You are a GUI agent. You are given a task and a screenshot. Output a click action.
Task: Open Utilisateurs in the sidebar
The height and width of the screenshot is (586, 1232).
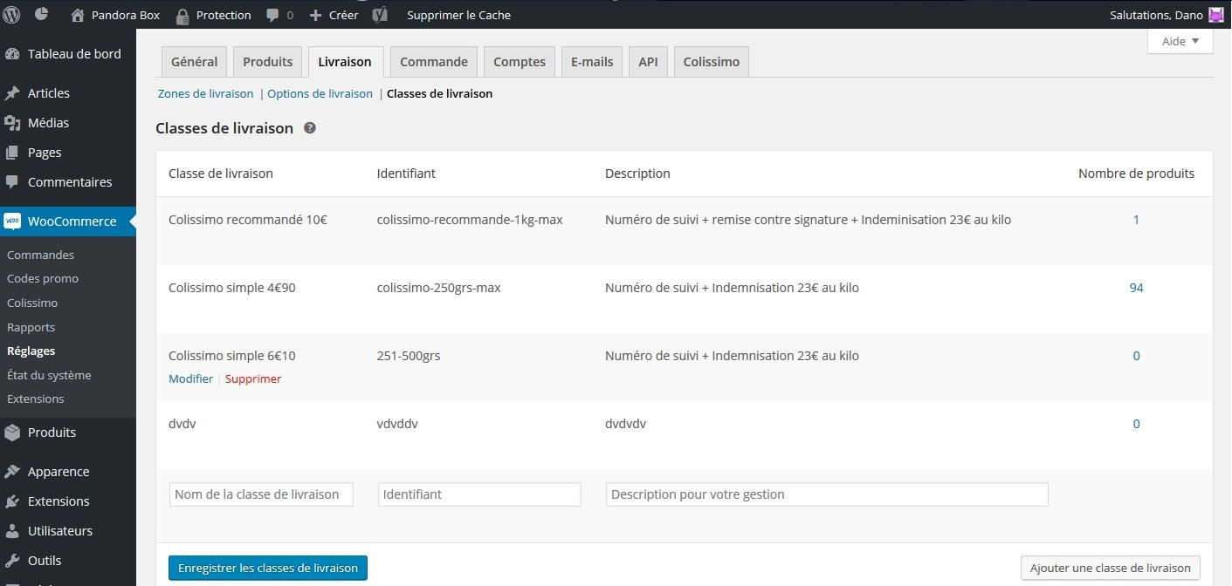pyautogui.click(x=59, y=531)
